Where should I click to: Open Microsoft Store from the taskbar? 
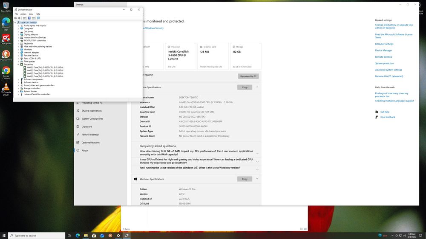(x=94, y=236)
